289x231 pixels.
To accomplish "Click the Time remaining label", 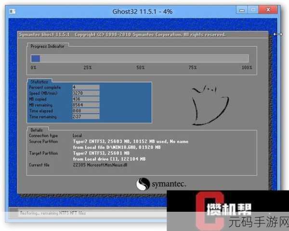I will coord(43,117).
